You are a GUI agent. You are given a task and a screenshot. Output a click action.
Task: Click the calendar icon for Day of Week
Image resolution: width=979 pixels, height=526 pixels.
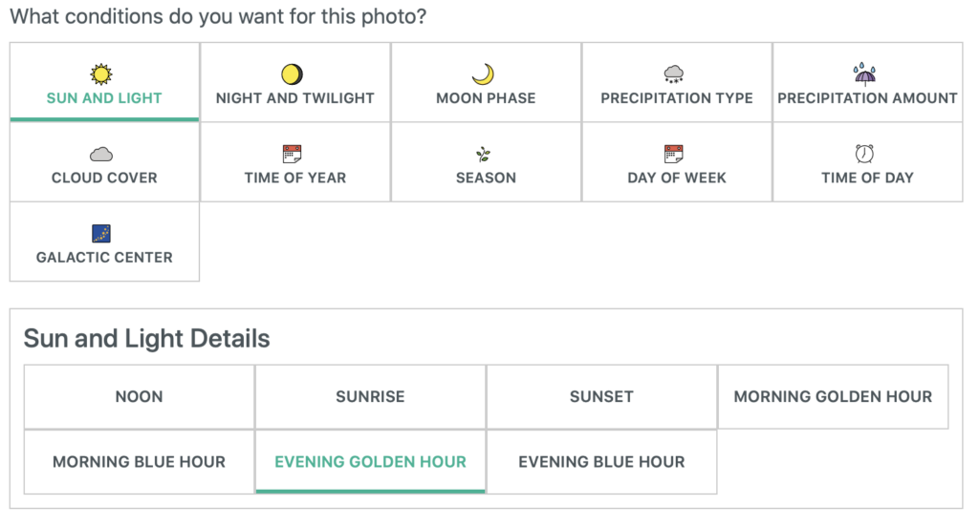(x=674, y=154)
